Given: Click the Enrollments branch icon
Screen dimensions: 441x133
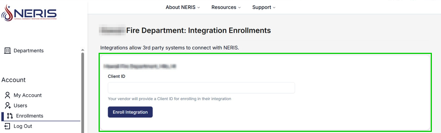Looking at the screenshot, I should pyautogui.click(x=10, y=116).
